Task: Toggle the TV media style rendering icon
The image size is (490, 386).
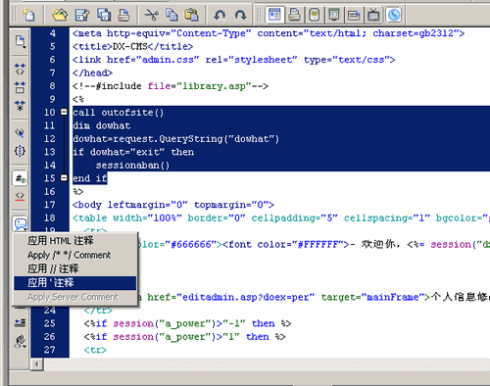Action: 373,15
